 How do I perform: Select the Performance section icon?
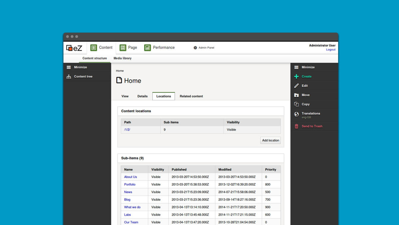[x=147, y=47]
